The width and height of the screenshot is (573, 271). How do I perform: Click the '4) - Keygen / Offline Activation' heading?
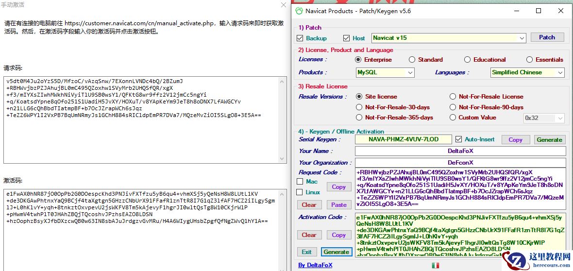341,131
